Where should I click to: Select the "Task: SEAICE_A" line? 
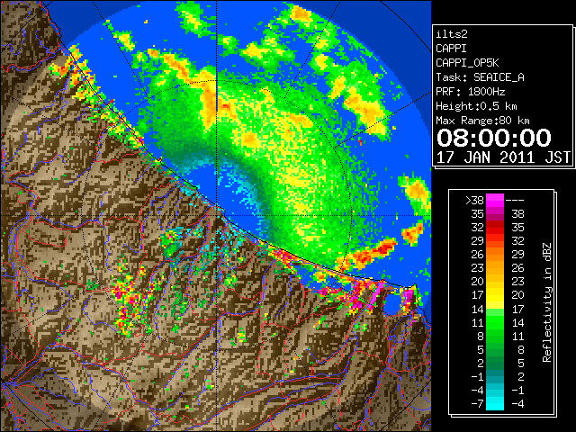[480, 77]
